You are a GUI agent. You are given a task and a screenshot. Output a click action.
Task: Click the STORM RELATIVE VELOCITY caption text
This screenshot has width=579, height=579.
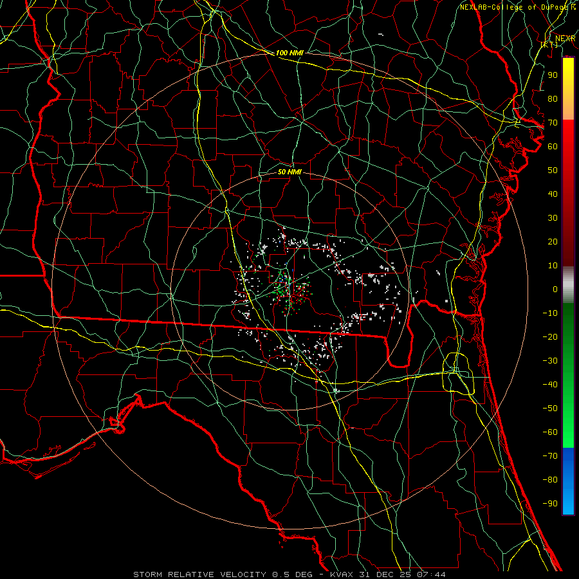pyautogui.click(x=199, y=574)
